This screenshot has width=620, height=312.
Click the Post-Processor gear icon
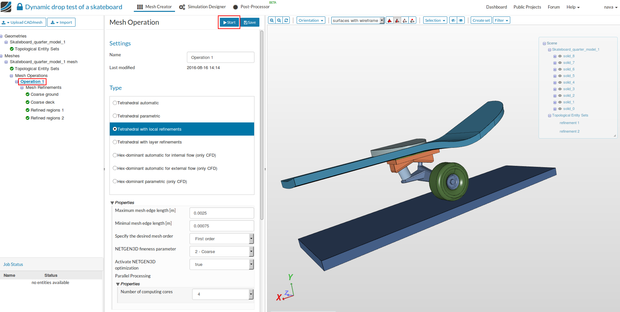[235, 7]
